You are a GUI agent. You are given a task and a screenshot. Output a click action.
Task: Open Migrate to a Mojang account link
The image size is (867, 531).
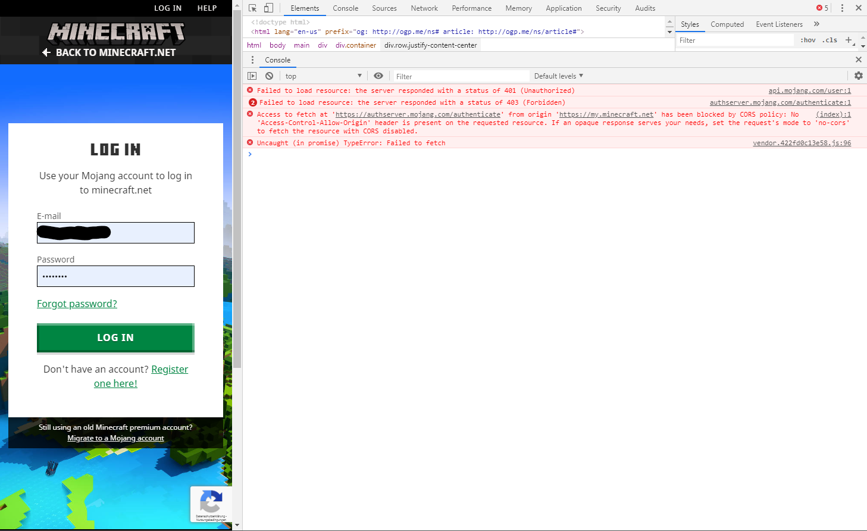tap(115, 438)
